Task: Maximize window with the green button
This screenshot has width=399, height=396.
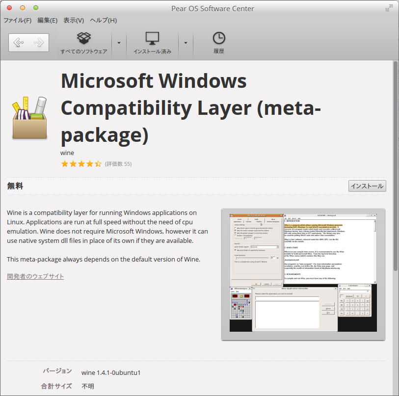Action: pos(36,8)
